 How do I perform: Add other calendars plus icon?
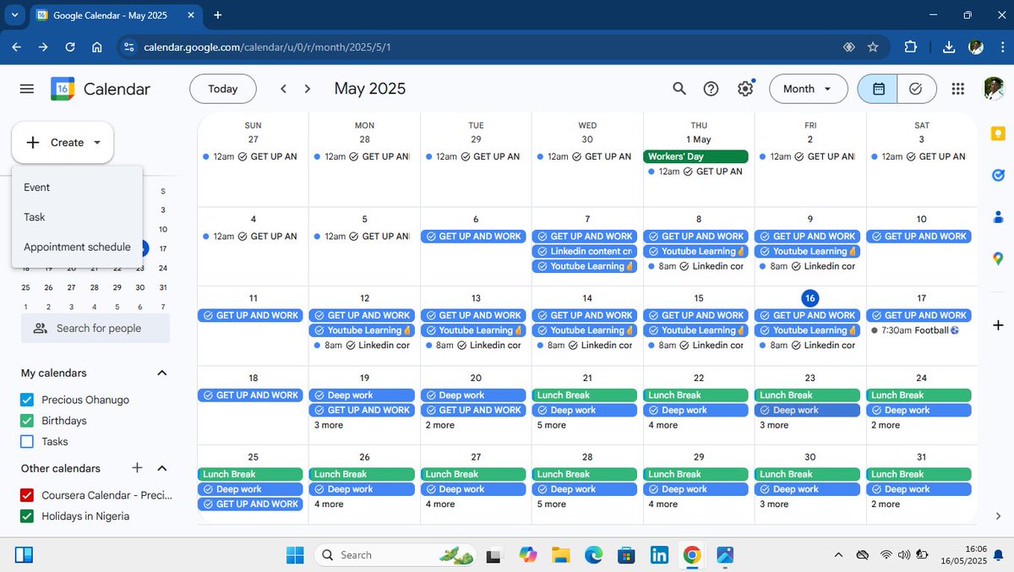point(138,468)
